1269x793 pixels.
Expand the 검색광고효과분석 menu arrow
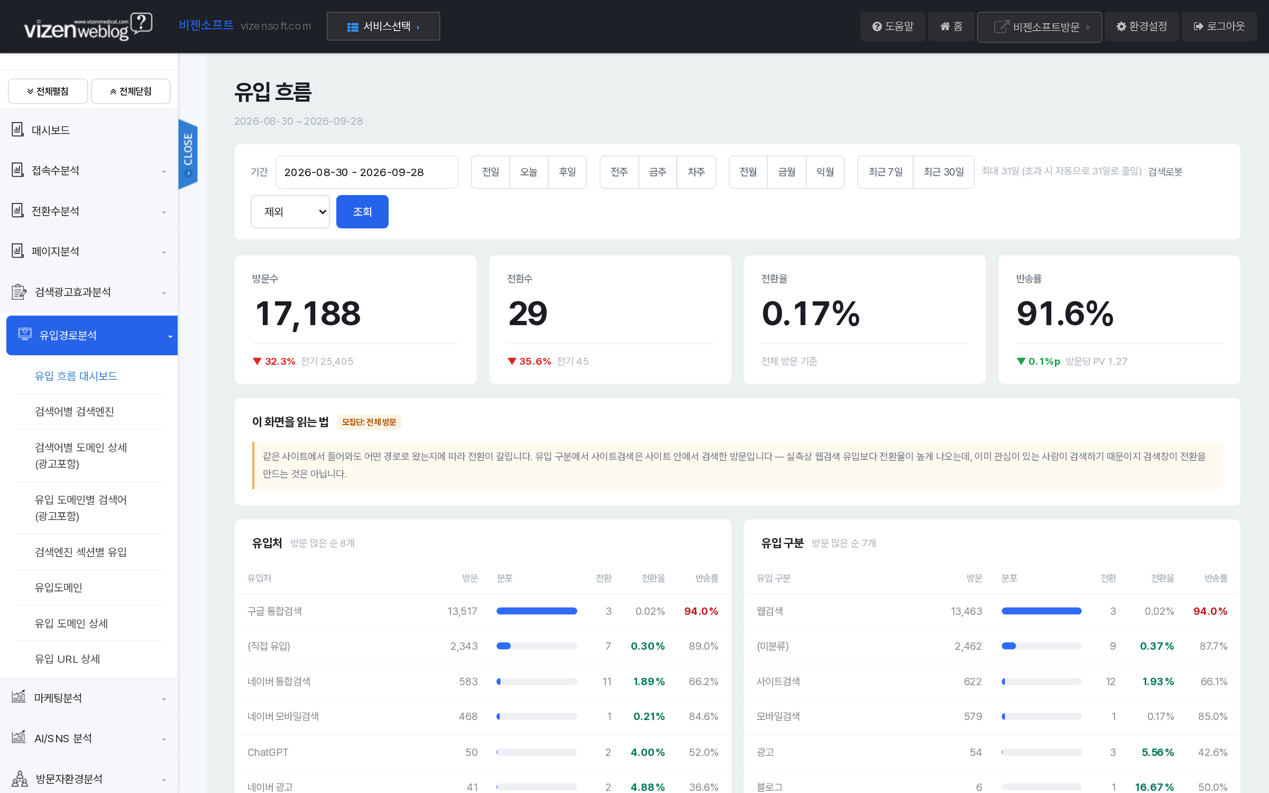click(x=164, y=293)
